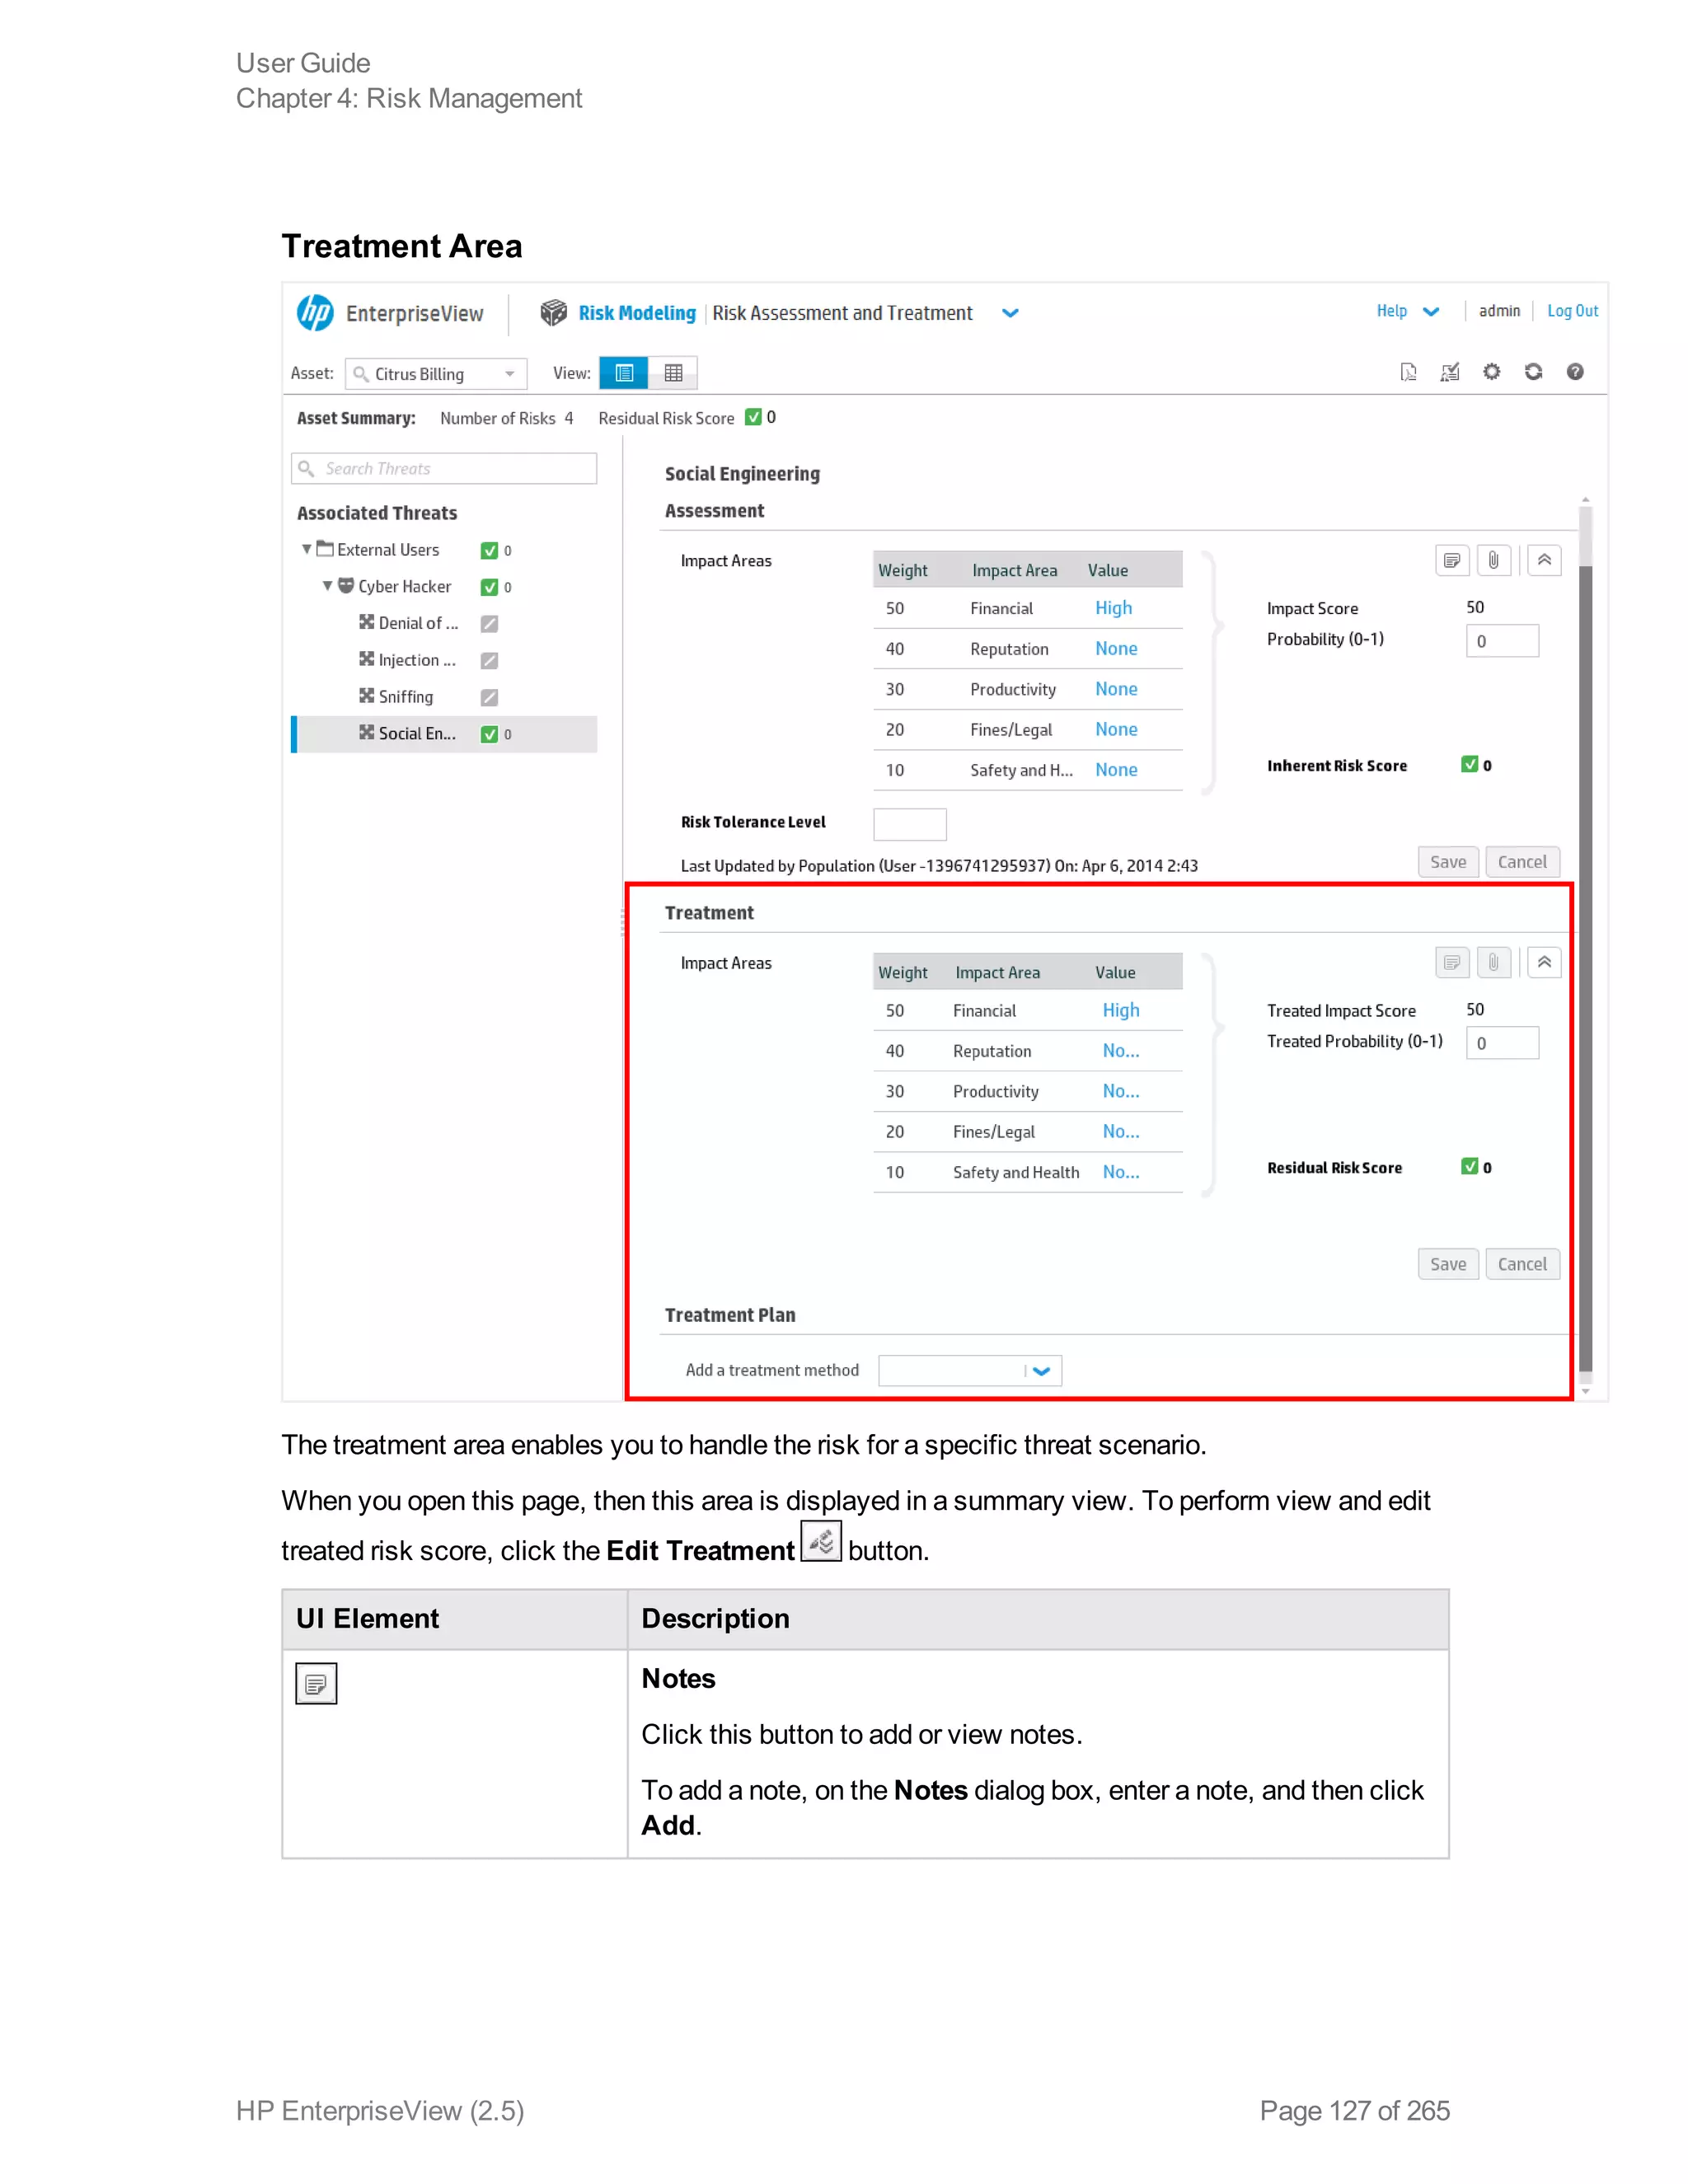This screenshot has width=1688, height=2184.
Task: Collapse the Treatment section
Action: [1544, 962]
